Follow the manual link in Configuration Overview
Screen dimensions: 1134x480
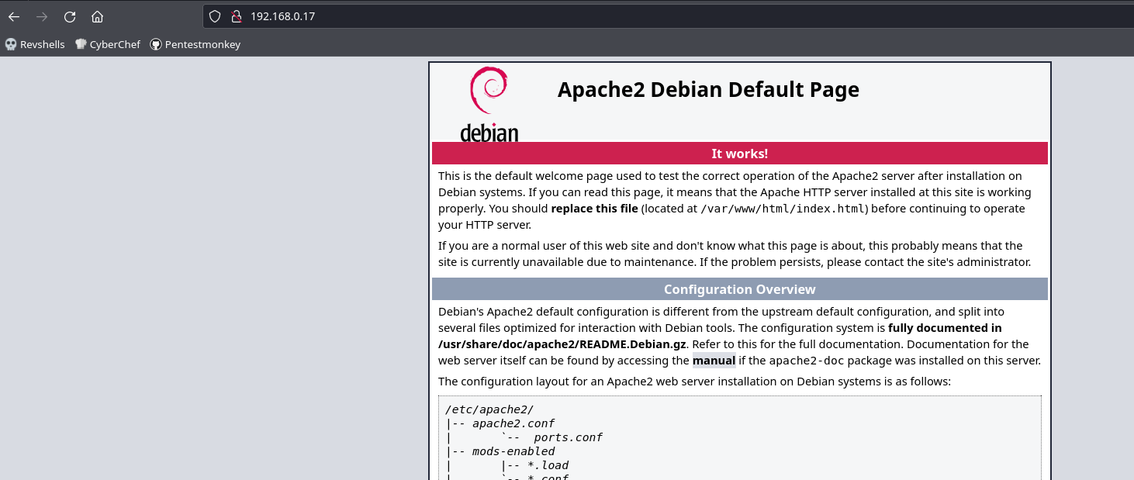[714, 361]
